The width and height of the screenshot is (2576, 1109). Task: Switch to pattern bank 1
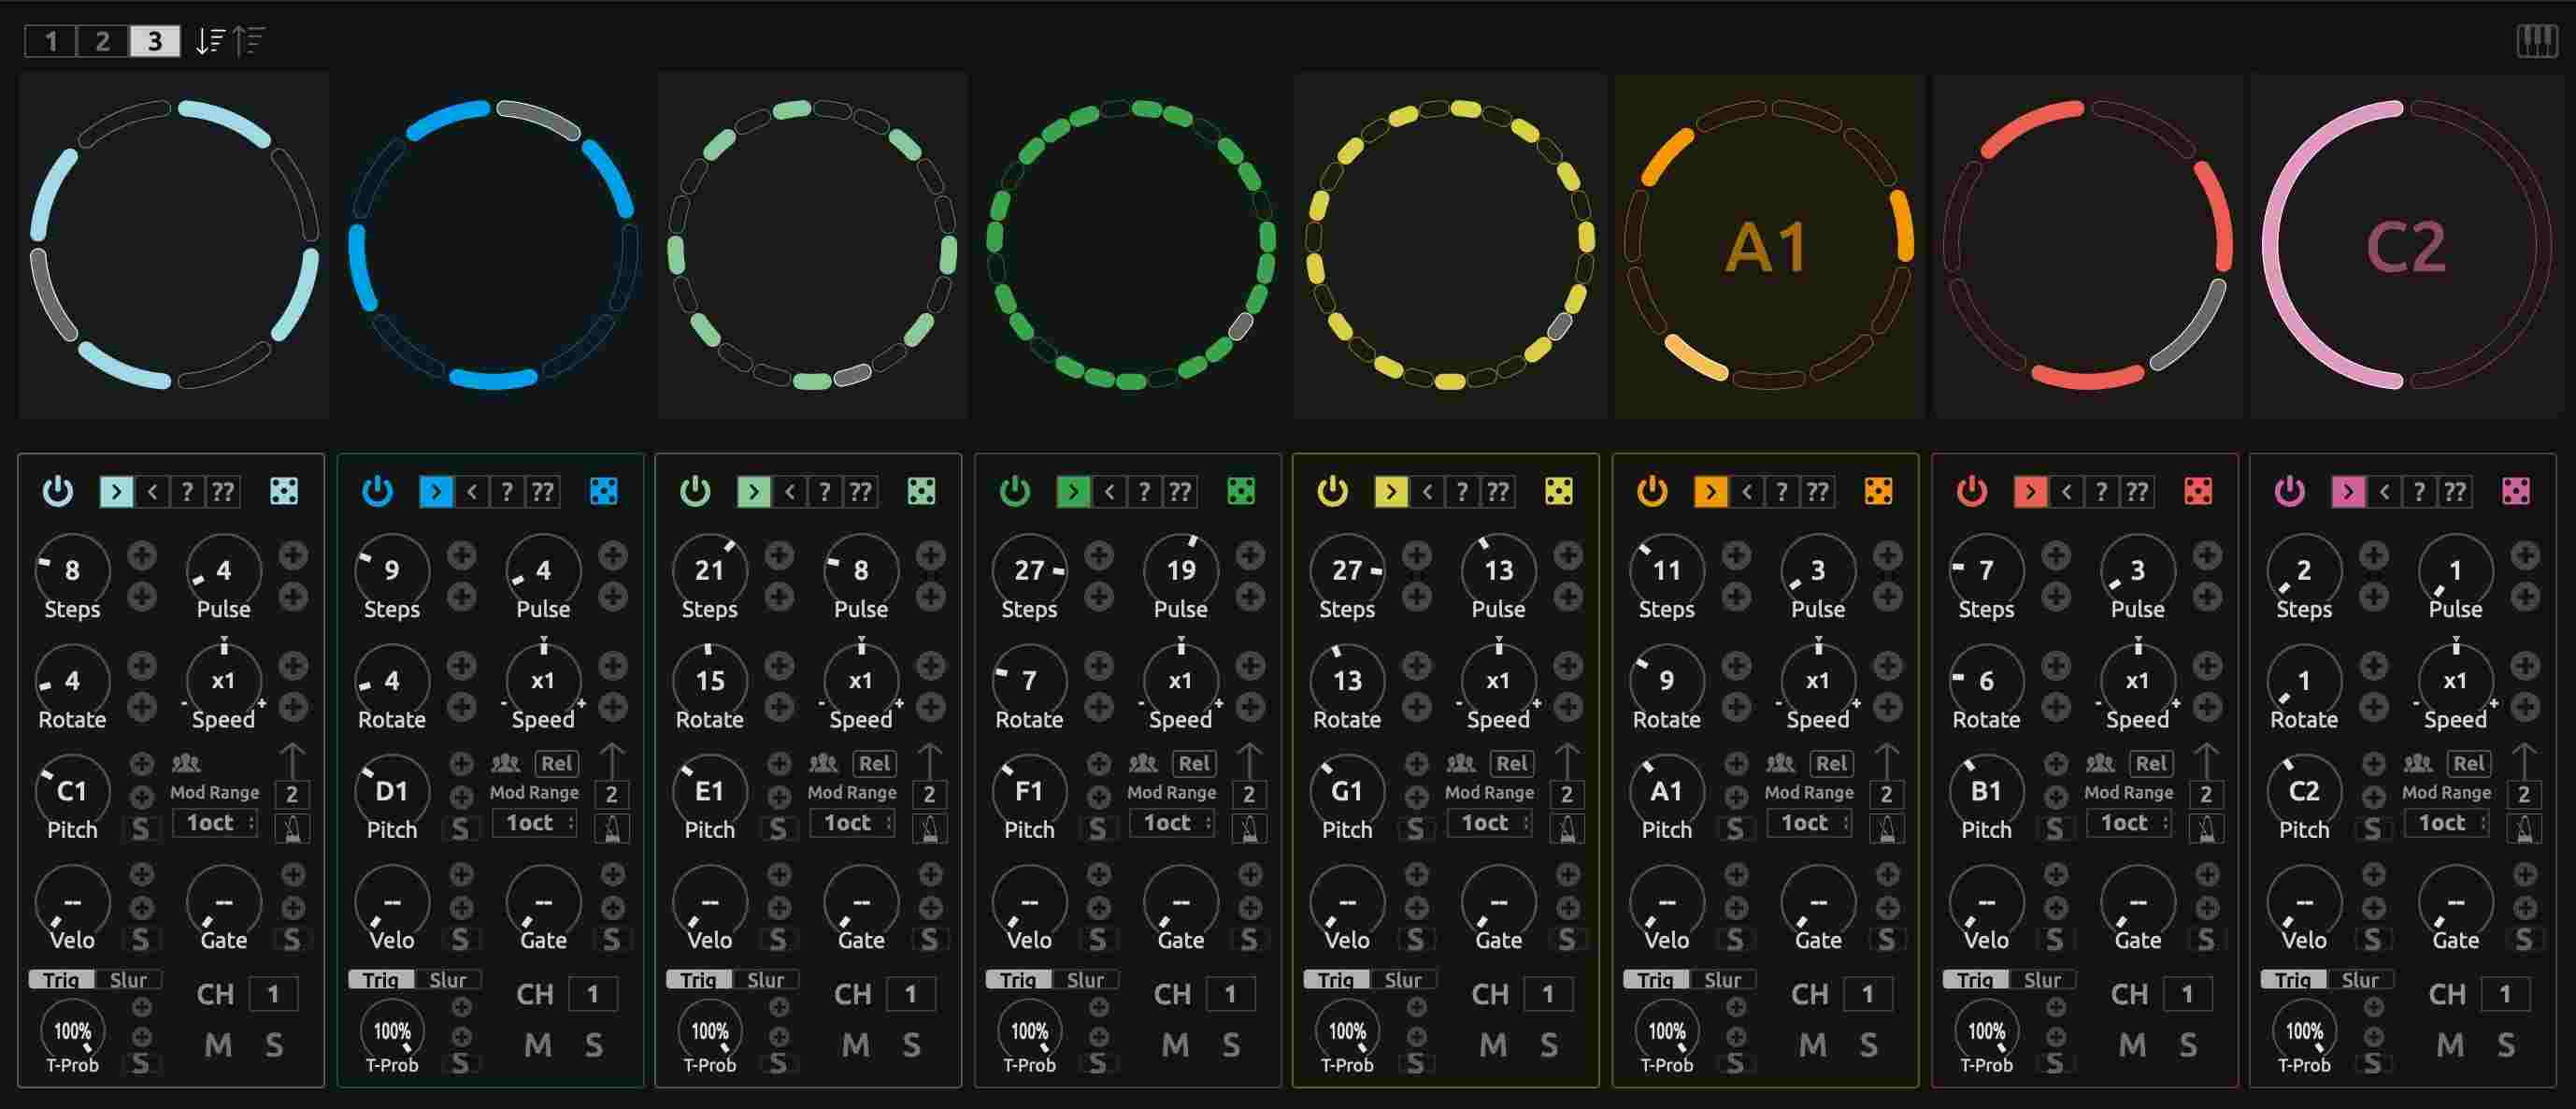click(x=50, y=40)
